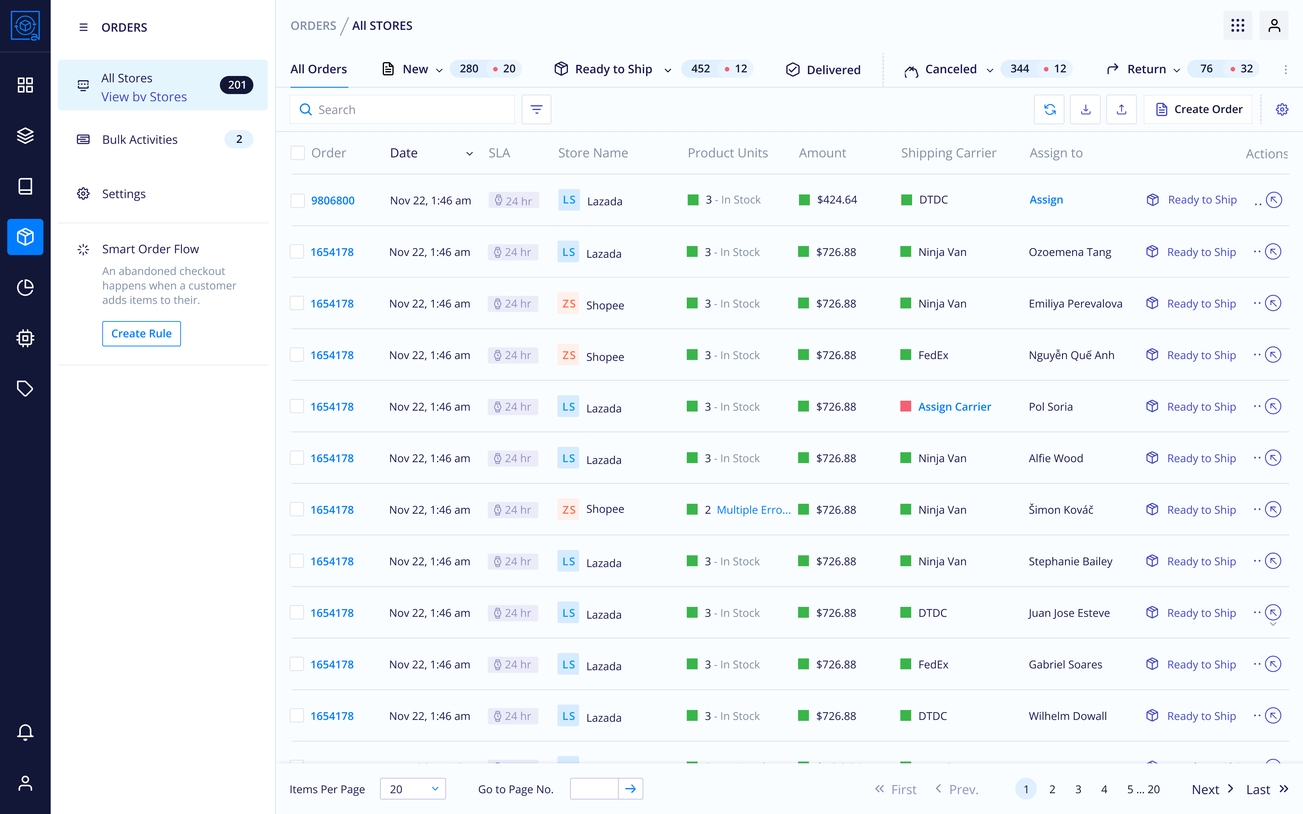The image size is (1303, 814).
Task: Open the dashboard grid icon in sidebar
Action: (x=25, y=84)
